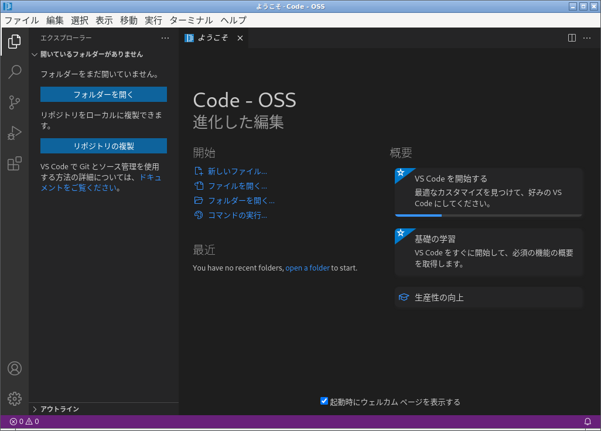Open the 実行 menu
Screen dimensions: 601x431
coord(153,20)
